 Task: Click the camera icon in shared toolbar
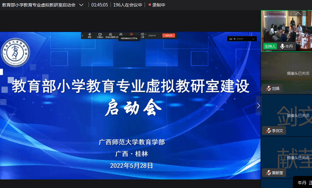(100, 35)
